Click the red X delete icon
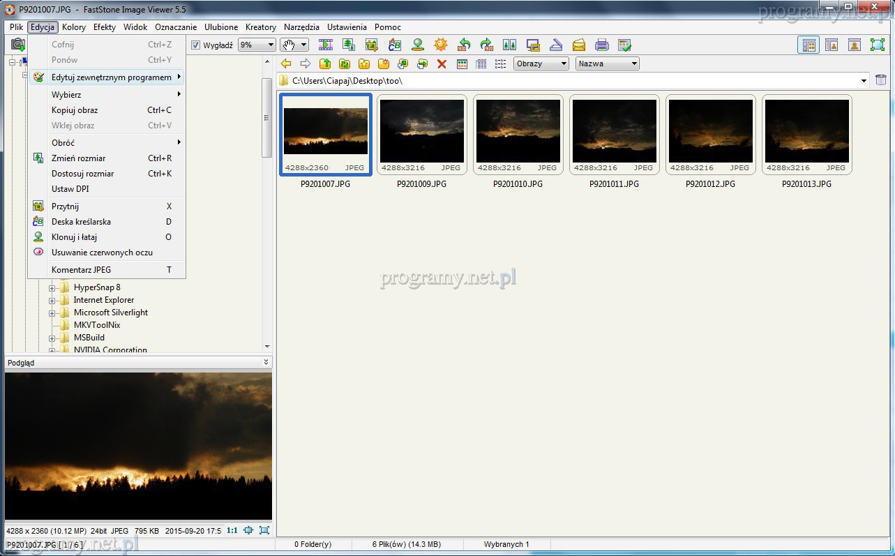The height and width of the screenshot is (556, 895). tap(442, 64)
